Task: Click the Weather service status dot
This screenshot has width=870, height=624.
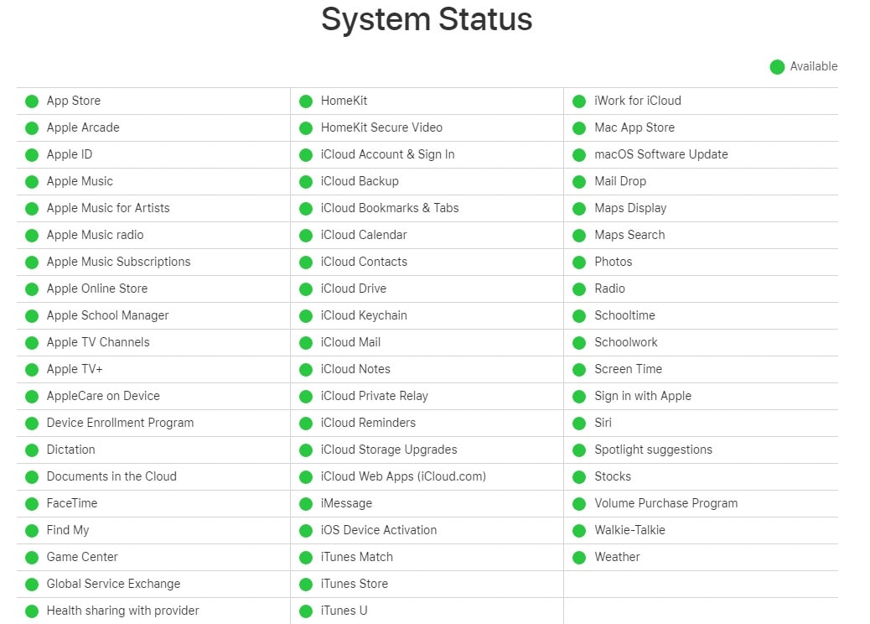Action: click(x=578, y=557)
